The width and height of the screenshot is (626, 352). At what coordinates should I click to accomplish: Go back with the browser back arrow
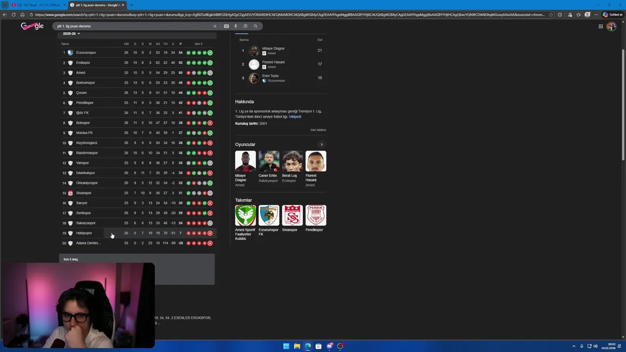[x=5, y=15]
